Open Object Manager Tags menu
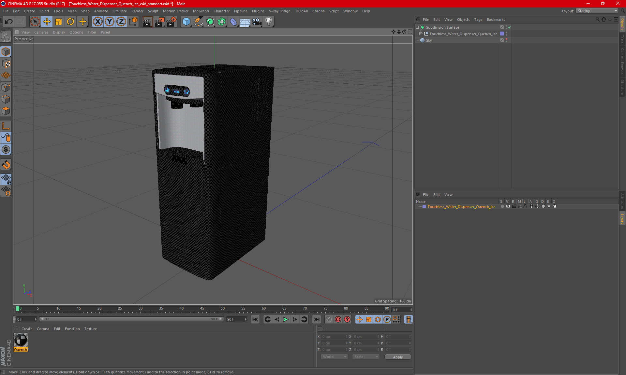Viewport: 626px width, 375px height. [478, 20]
